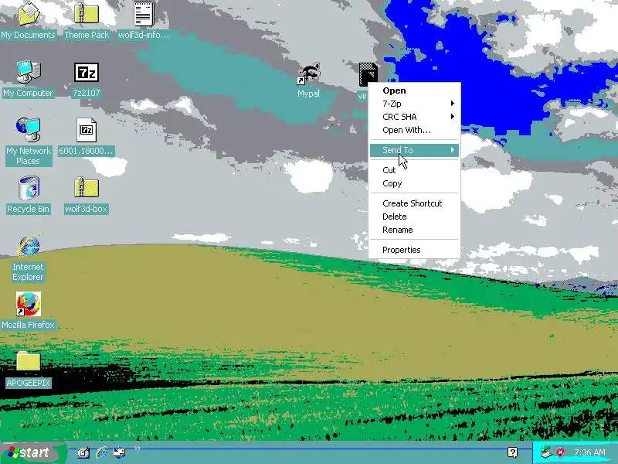Click the Safely Remove Hardware tray icon
The width and height of the screenshot is (618, 464).
[546, 452]
